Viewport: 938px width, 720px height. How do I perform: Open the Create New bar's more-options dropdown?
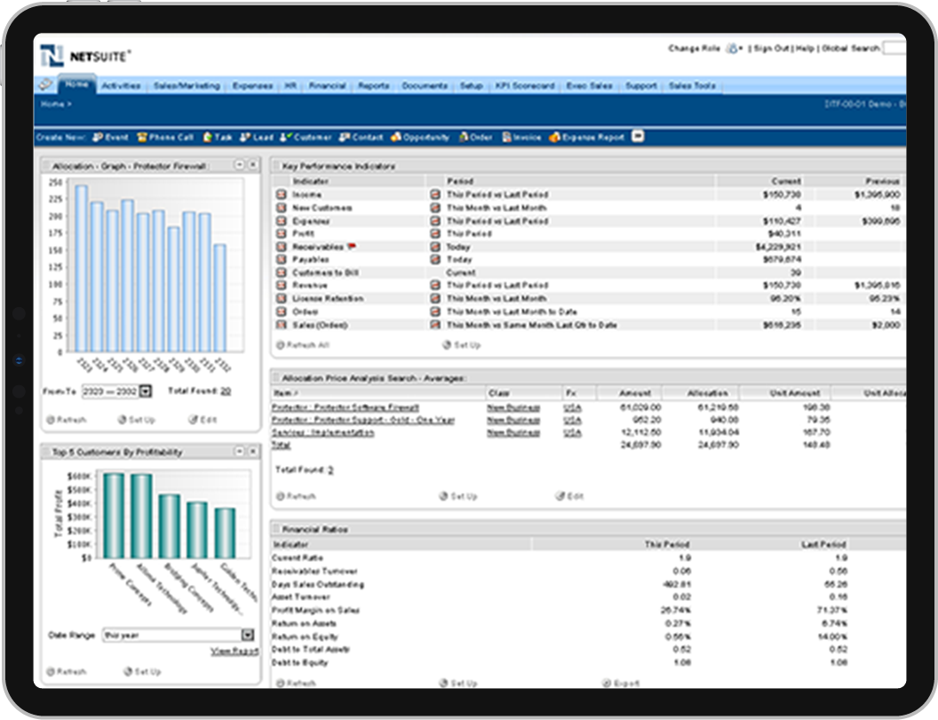tap(639, 137)
